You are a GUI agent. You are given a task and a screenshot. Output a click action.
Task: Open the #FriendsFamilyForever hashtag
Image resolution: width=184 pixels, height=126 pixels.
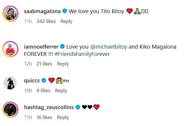[x=82, y=54]
